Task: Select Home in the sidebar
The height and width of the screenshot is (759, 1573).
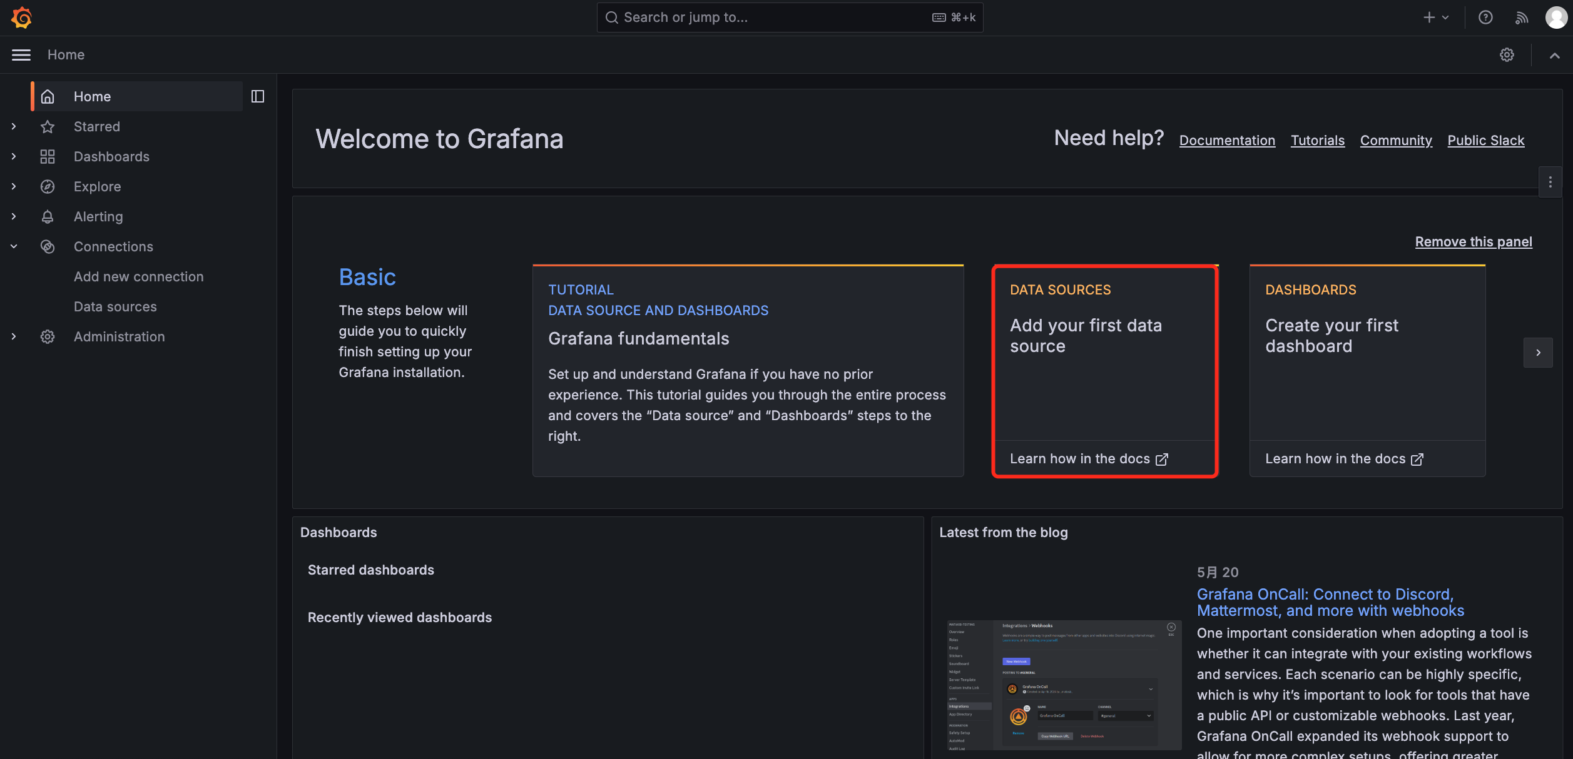Action: click(137, 96)
